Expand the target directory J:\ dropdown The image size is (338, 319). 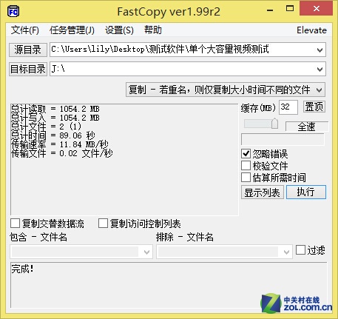pos(320,70)
